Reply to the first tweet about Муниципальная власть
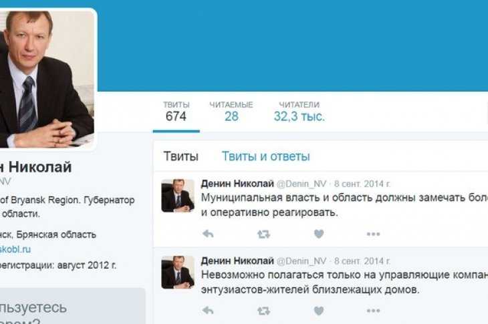This screenshot has width=488, height=324. 208,234
